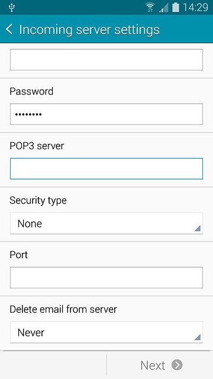Tap the 14:29 clock in status bar
Viewport: 213px width, 379px height.
pyautogui.click(x=195, y=8)
